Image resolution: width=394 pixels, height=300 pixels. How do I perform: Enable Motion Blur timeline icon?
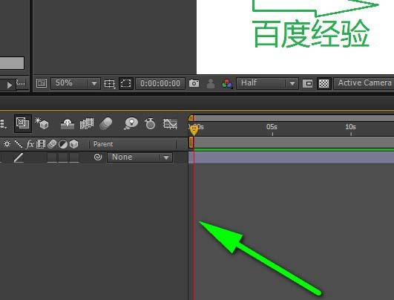[106, 123]
